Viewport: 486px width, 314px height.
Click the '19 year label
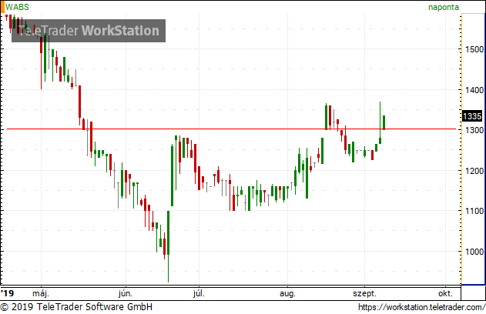pos(8,293)
